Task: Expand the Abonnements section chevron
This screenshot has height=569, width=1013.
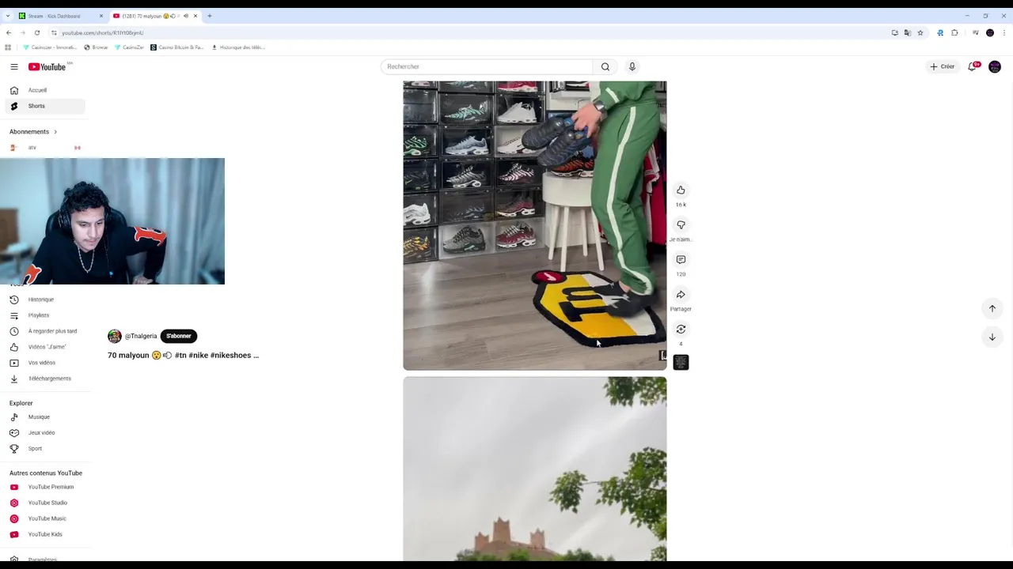Action: click(55, 132)
